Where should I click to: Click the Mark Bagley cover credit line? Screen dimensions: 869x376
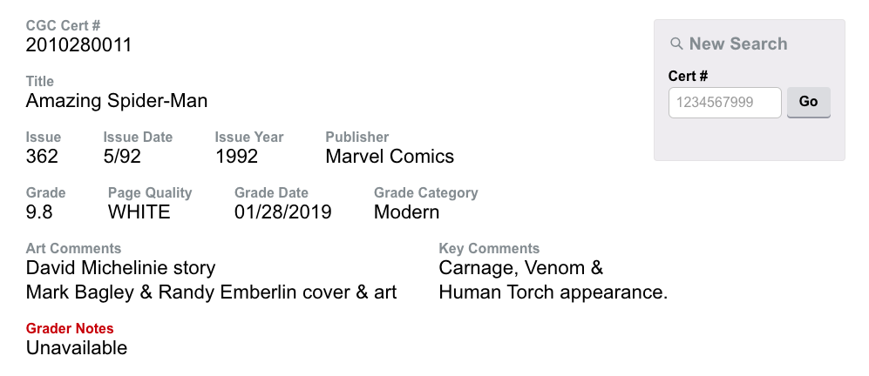[211, 292]
